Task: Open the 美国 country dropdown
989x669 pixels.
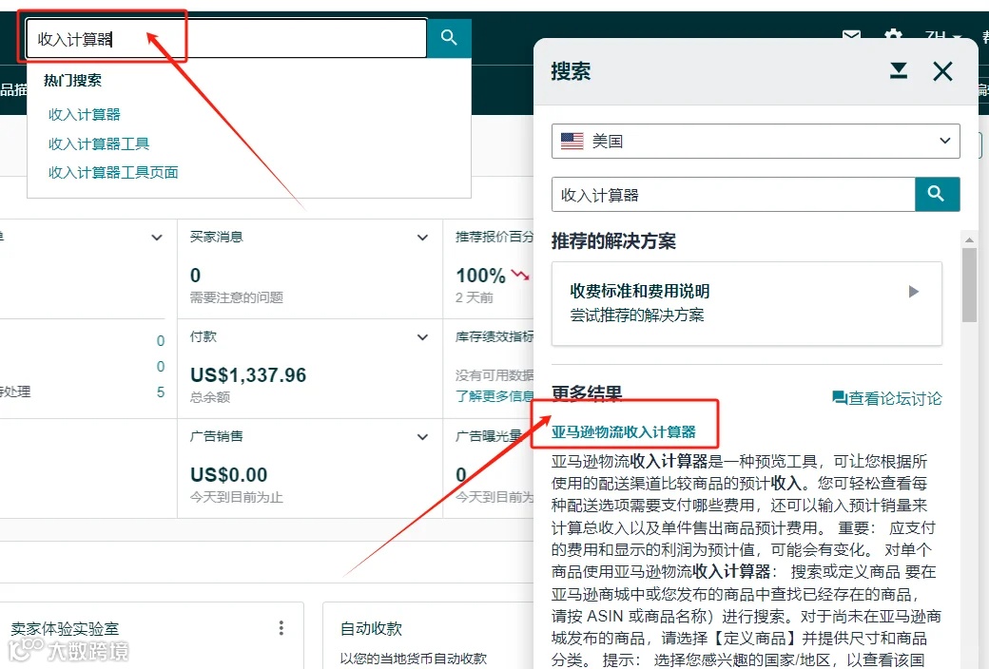Action: (x=756, y=141)
